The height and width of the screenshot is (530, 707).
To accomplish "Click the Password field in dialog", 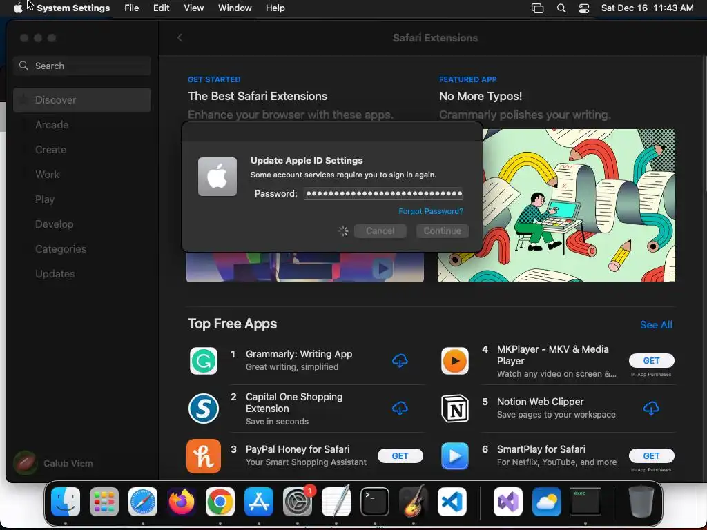I will [x=383, y=194].
